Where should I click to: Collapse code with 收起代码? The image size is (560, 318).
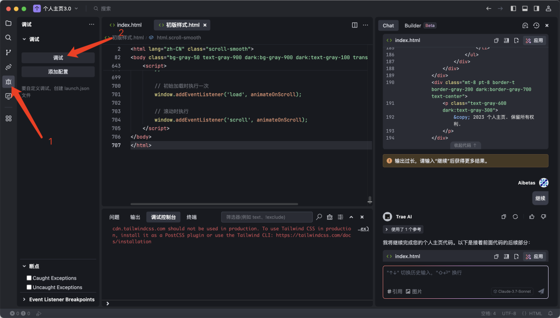(x=465, y=145)
